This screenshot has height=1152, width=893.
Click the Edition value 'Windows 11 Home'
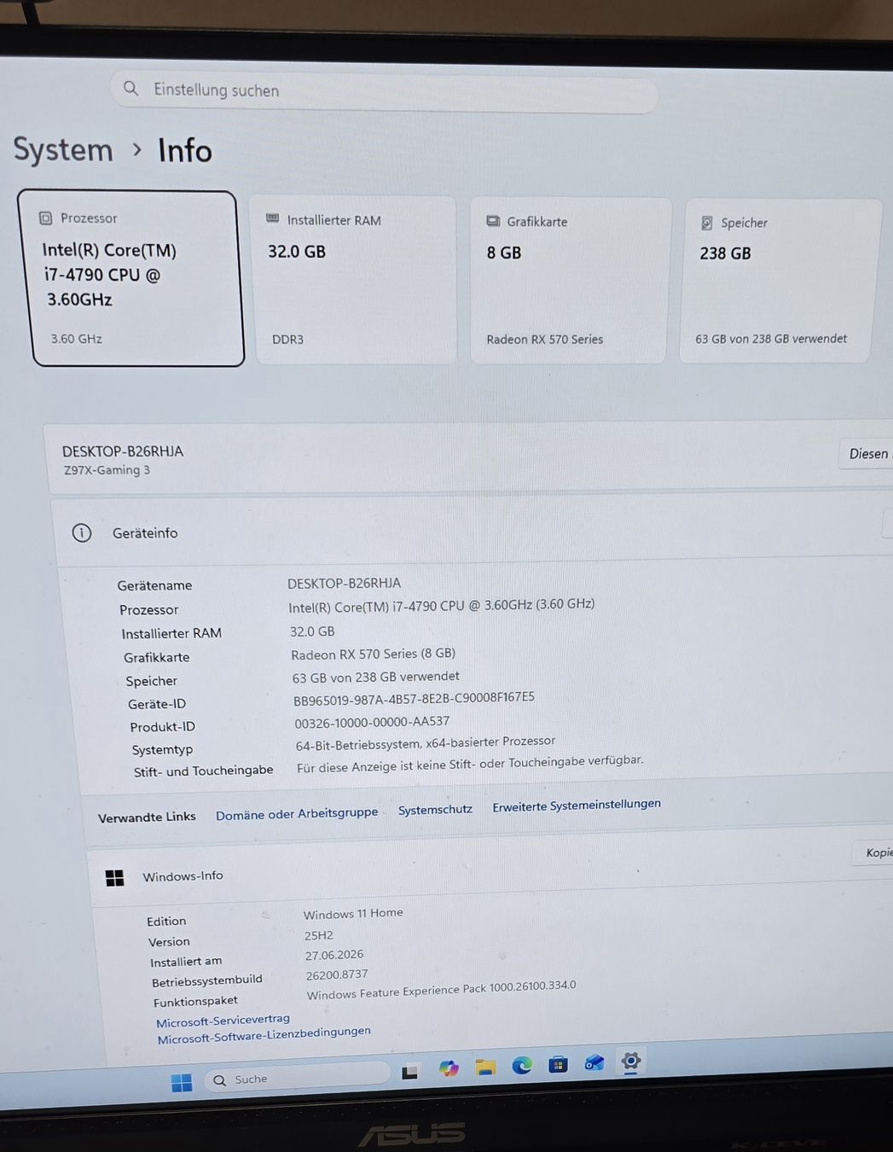tap(353, 914)
